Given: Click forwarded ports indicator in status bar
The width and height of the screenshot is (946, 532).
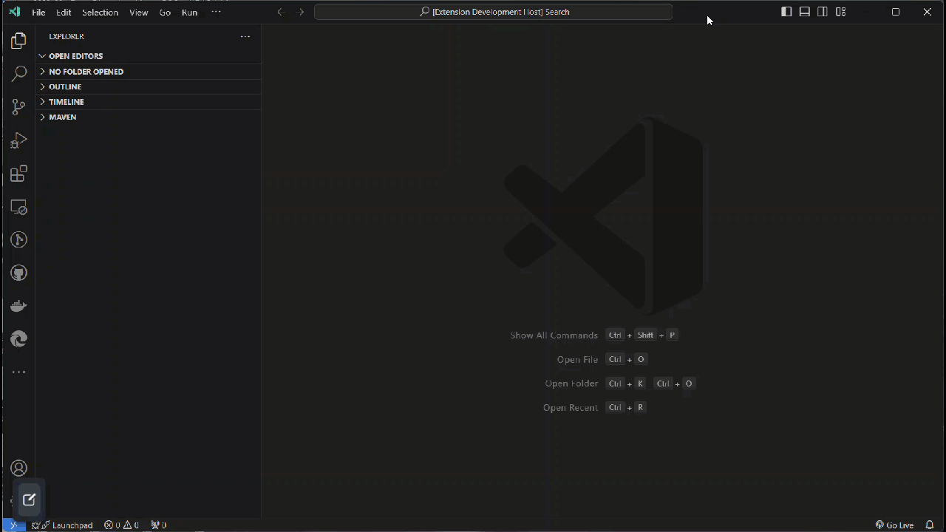Looking at the screenshot, I should pos(158,525).
